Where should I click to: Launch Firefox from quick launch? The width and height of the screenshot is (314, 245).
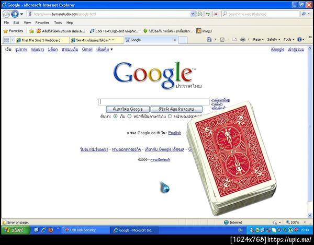tap(51, 230)
